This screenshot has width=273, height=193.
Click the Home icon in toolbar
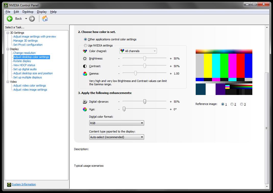click(x=45, y=18)
